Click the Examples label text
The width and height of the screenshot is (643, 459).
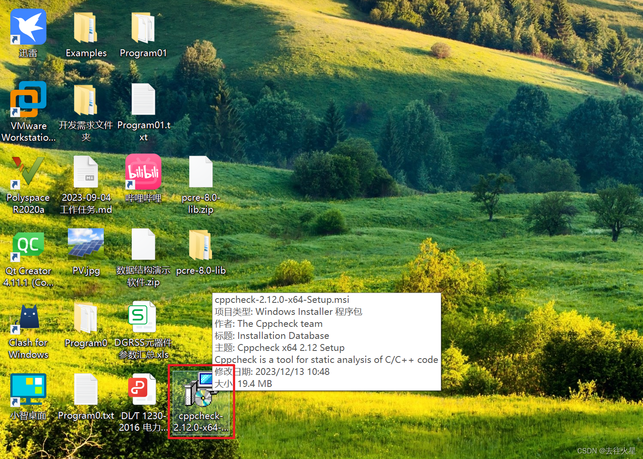[x=86, y=53]
